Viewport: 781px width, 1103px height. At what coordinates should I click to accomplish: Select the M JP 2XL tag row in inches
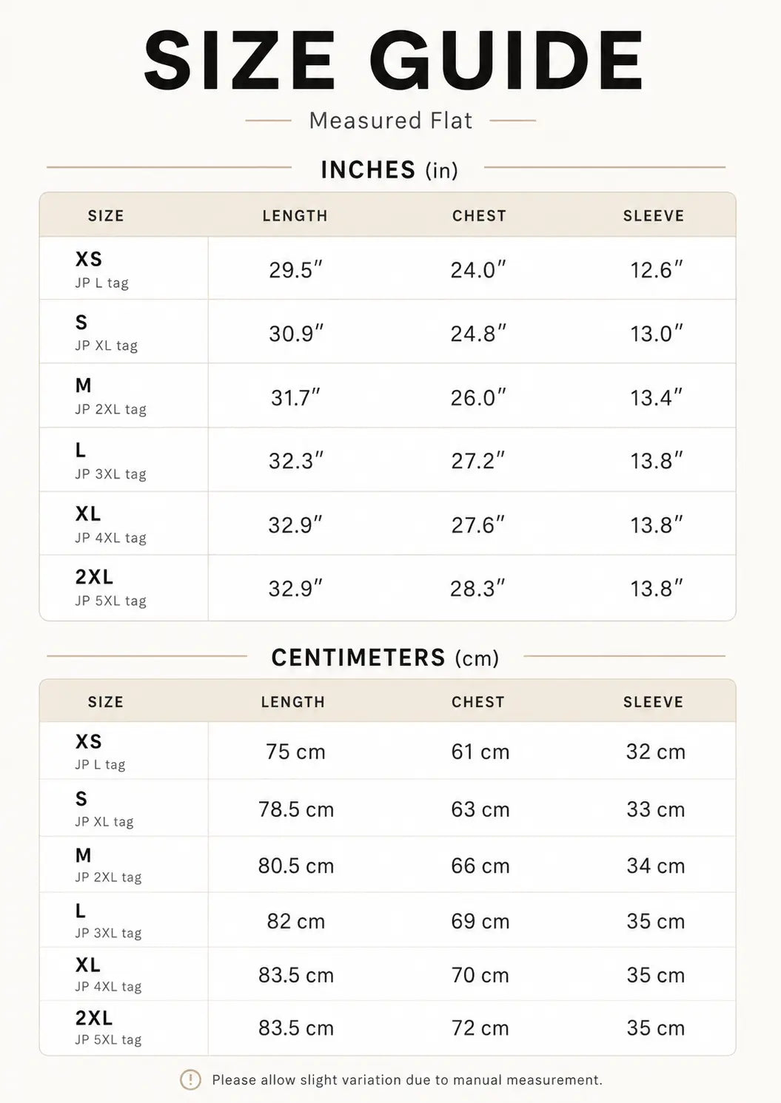pyautogui.click(x=387, y=396)
